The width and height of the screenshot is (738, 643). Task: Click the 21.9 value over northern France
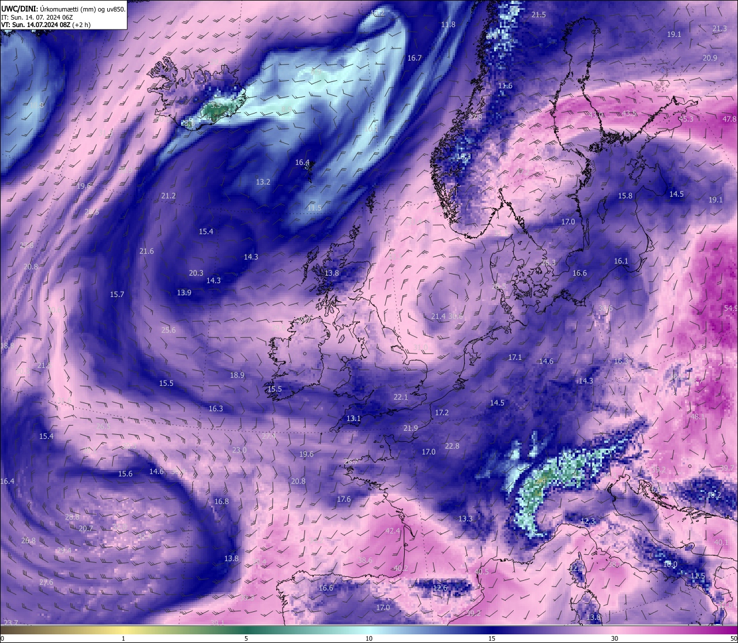(x=411, y=428)
